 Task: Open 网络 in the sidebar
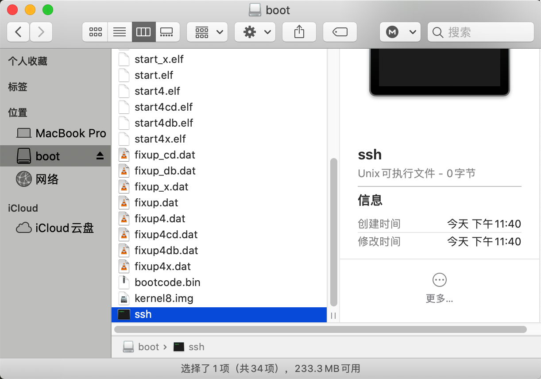pyautogui.click(x=55, y=179)
